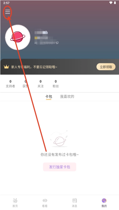View the 支持者 count
The image size is (119, 210).
point(10,84)
